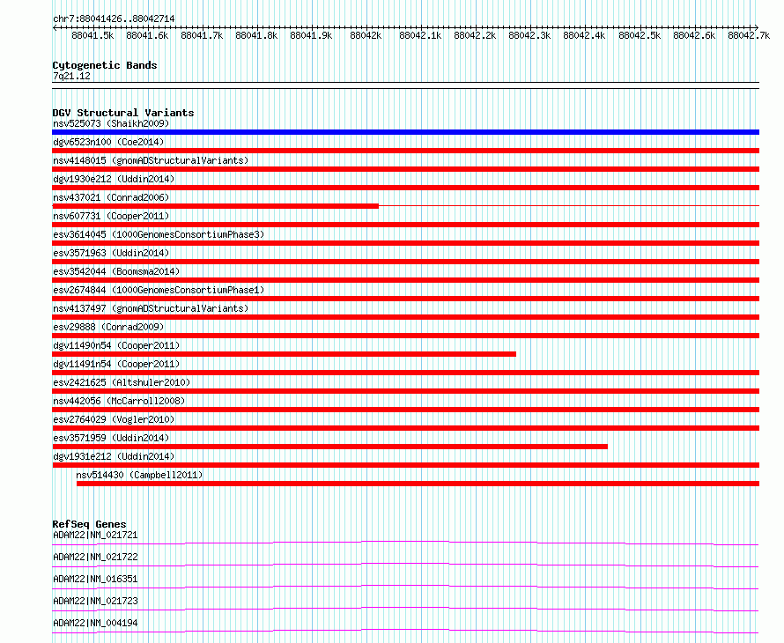Image resolution: width=784 pixels, height=643 pixels.
Task: Click the 88041.5k ruler tick label
Action: [92, 35]
